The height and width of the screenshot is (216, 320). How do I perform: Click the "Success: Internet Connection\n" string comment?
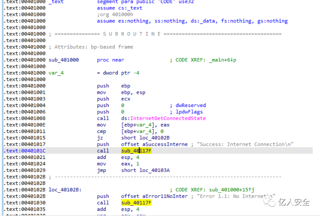tap(245, 144)
